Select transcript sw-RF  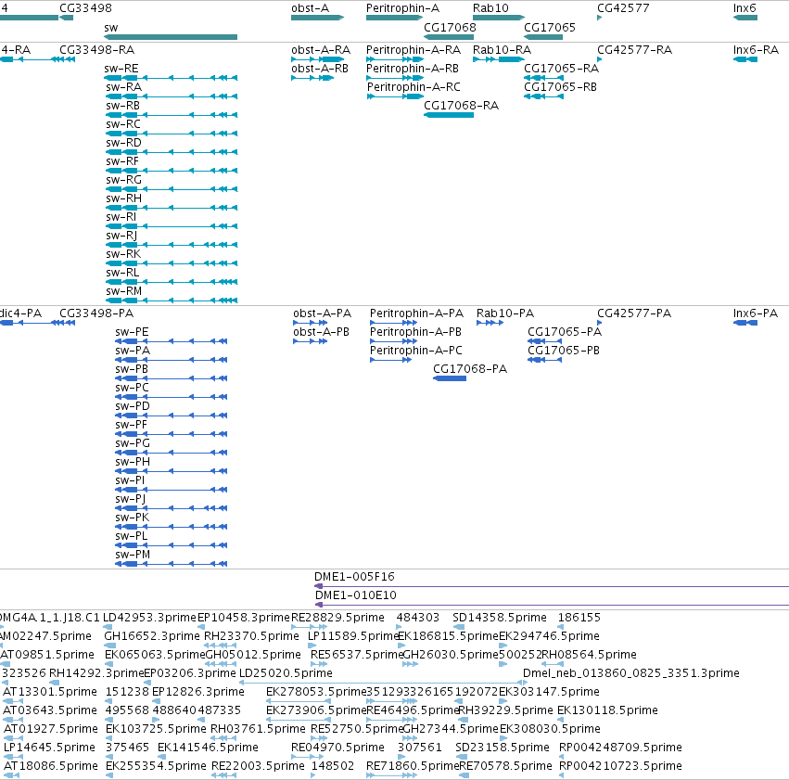(172, 171)
